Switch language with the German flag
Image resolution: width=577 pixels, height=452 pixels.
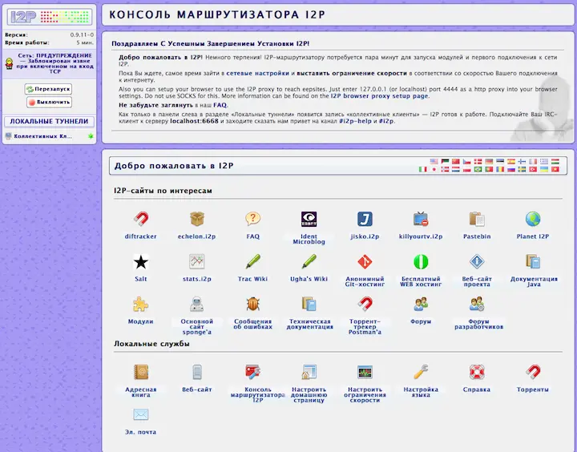(x=489, y=161)
